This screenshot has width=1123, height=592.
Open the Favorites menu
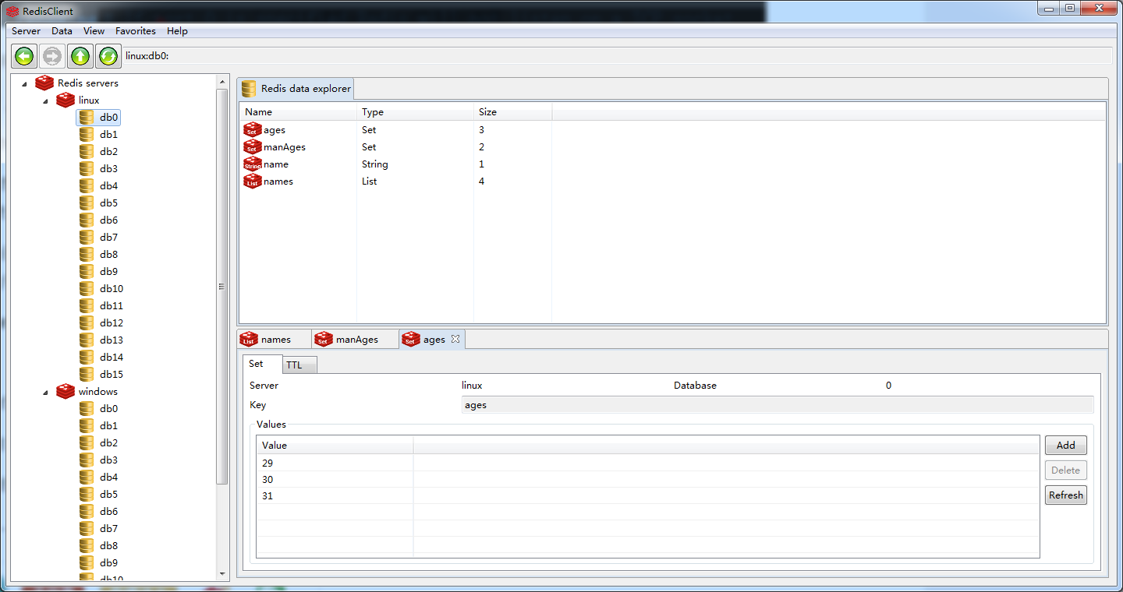tap(135, 31)
